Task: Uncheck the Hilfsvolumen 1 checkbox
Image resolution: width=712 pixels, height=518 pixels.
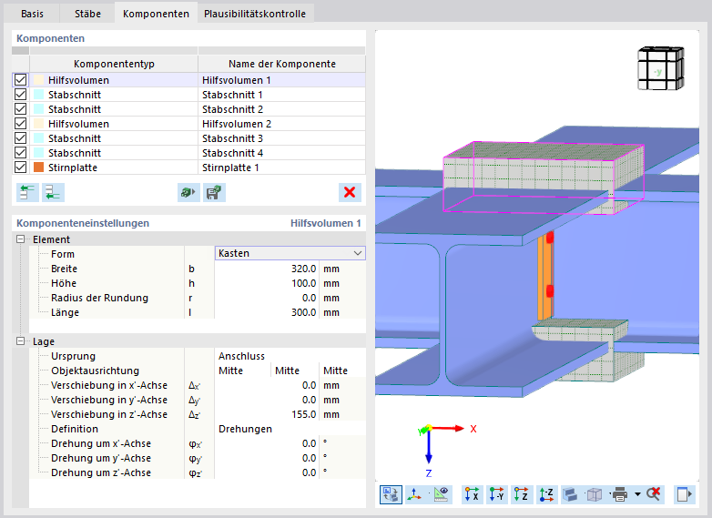Action: [20, 80]
